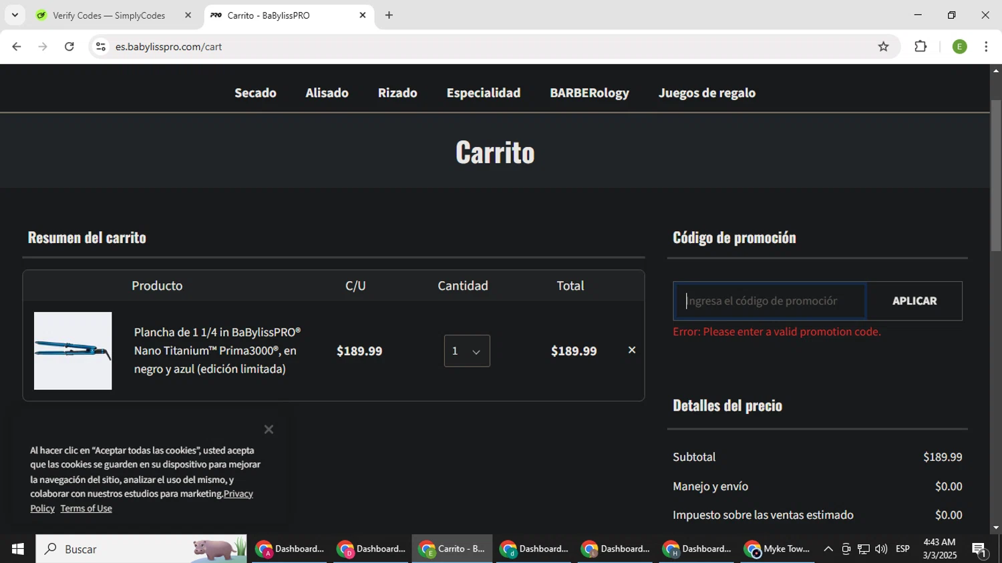Open the Carrito - B... taskbar window
Image resolution: width=1002 pixels, height=563 pixels.
[452, 549]
